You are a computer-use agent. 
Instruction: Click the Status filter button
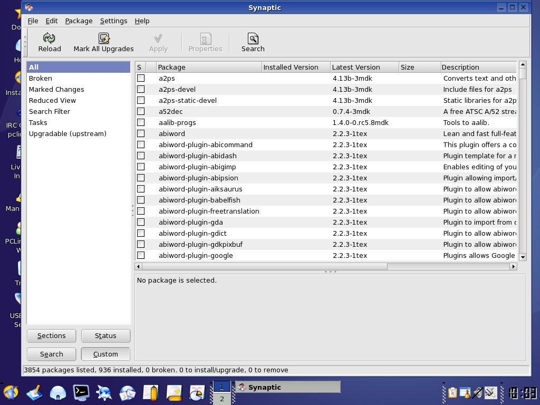(x=105, y=335)
